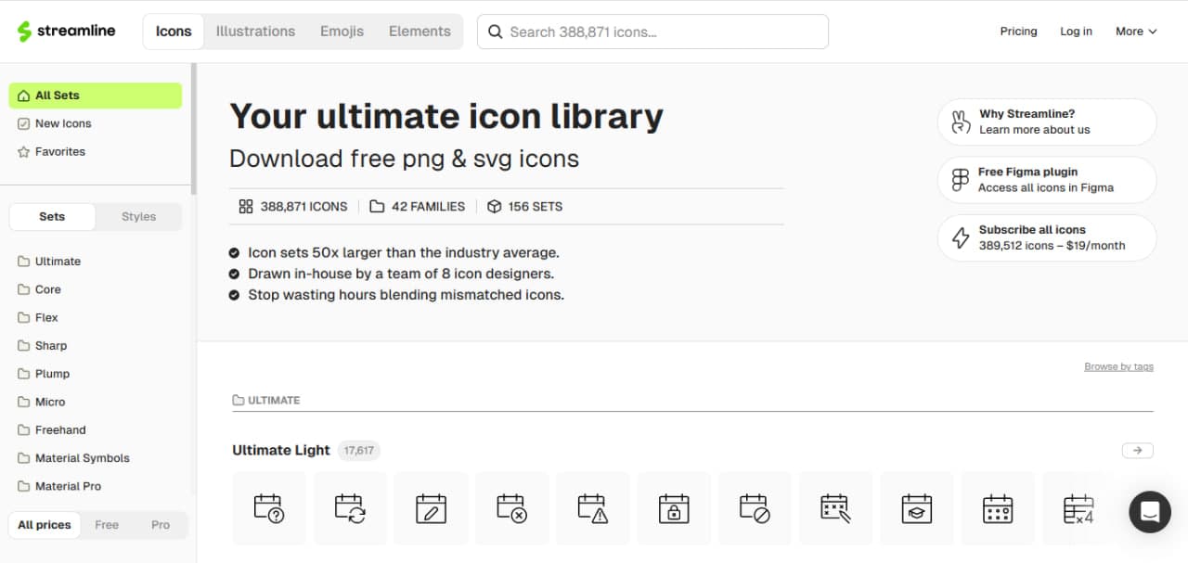Viewport: 1188px width, 563px height.
Task: Open the Flex icon set folder
Action: (x=38, y=317)
